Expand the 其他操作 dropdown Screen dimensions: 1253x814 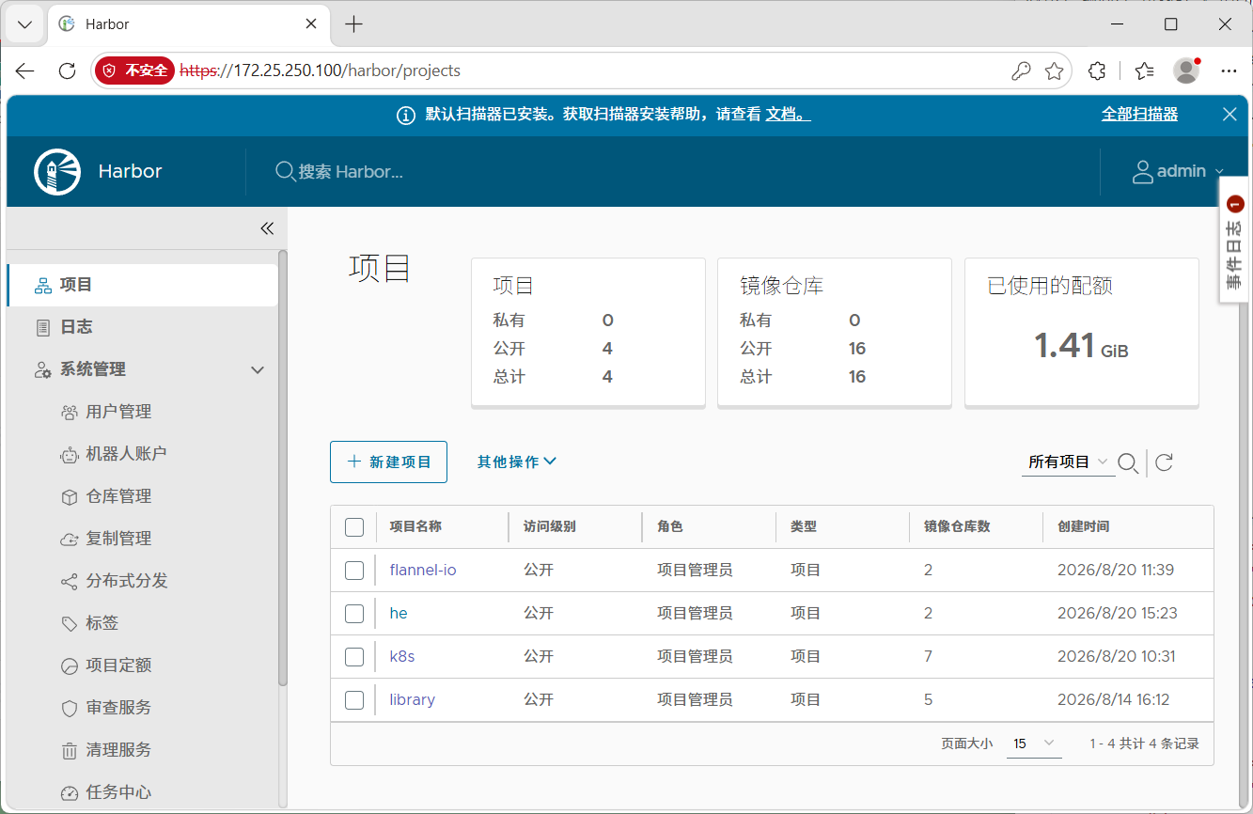pos(517,462)
